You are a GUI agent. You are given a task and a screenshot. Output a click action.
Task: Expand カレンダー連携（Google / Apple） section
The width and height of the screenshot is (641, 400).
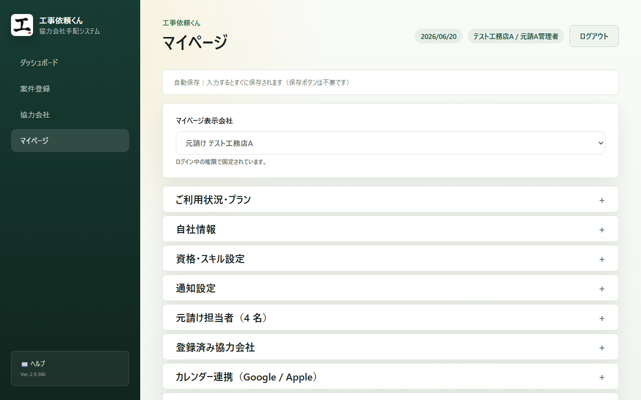pos(391,376)
